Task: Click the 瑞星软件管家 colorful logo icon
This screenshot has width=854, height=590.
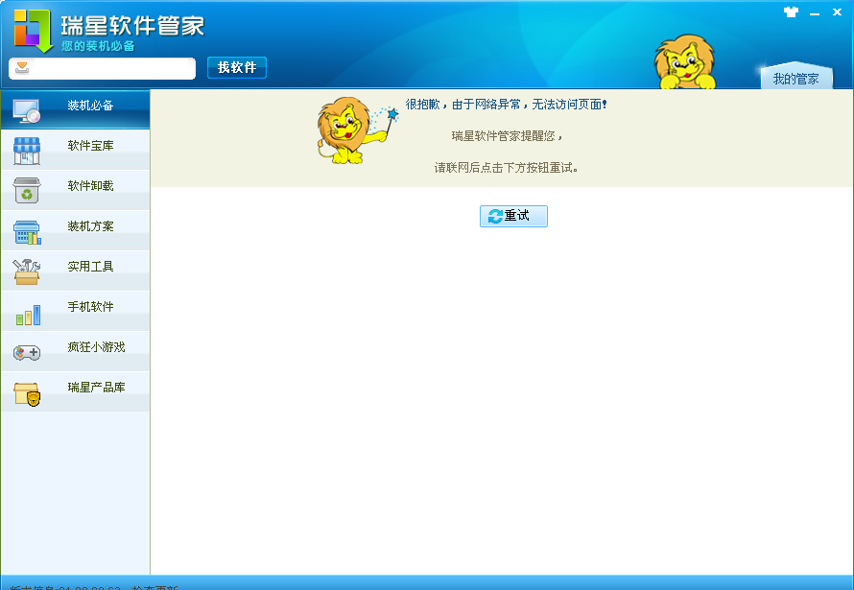Action: click(33, 31)
